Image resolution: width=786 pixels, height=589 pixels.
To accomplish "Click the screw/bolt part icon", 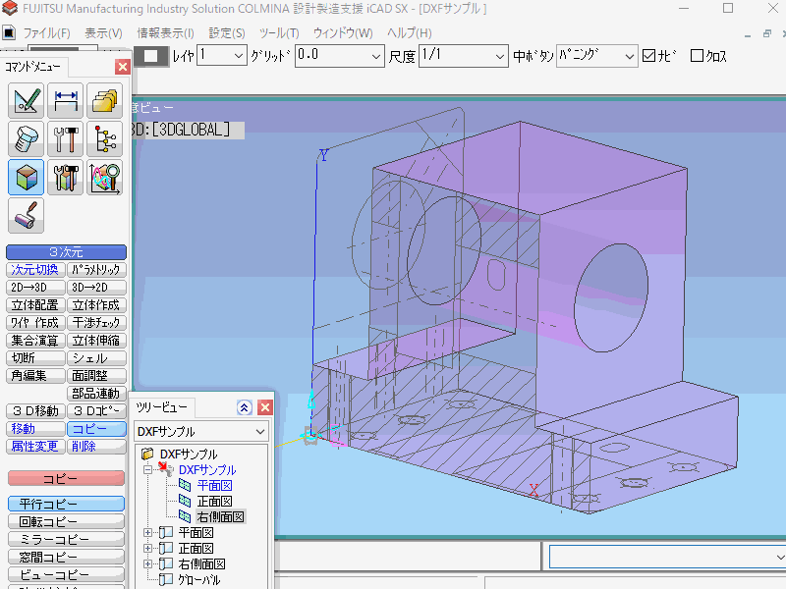I will (27, 137).
